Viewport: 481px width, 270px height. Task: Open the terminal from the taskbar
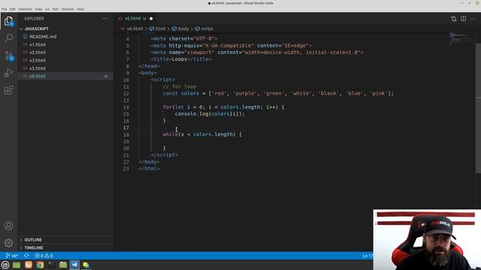(51, 265)
